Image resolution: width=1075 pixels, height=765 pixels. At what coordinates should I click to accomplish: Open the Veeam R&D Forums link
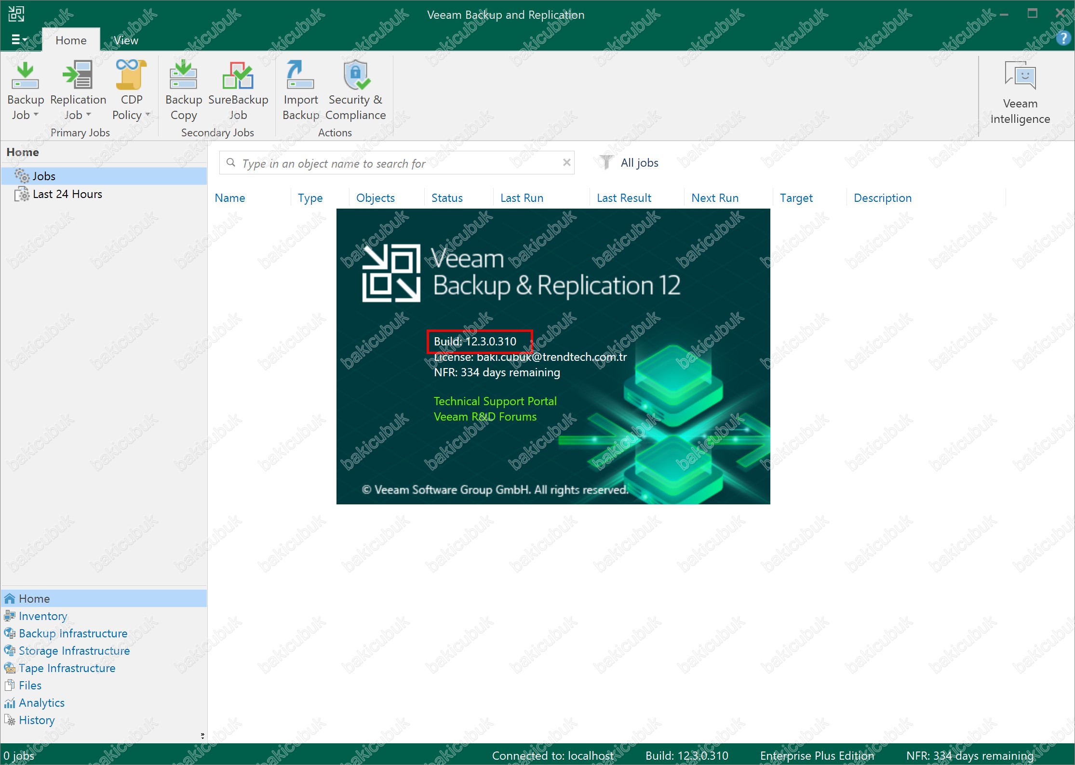pyautogui.click(x=485, y=417)
